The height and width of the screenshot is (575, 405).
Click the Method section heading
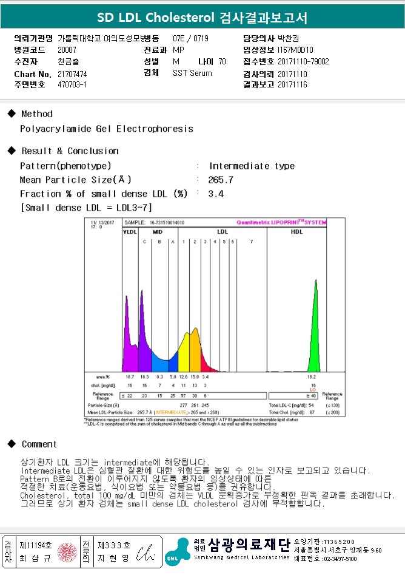click(37, 114)
